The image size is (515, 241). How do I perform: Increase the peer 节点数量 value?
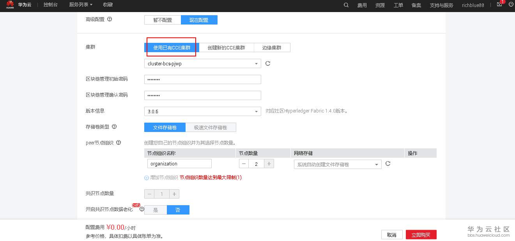[x=269, y=164]
